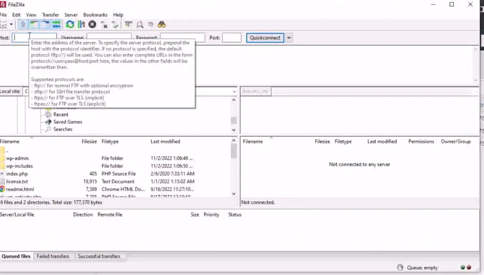Sort local files by Filetype header
Viewport: 484px width, 275px height.
[110, 141]
